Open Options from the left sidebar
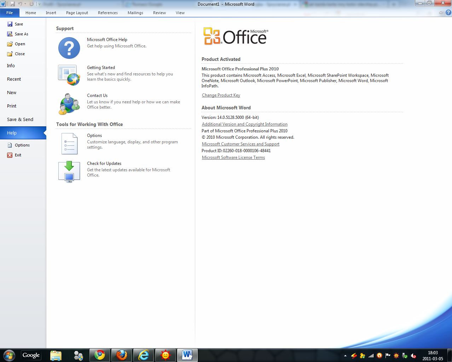 click(18, 145)
